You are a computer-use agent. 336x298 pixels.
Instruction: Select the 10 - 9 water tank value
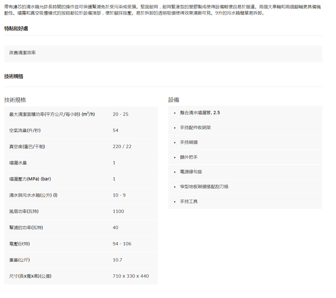tap(119, 195)
